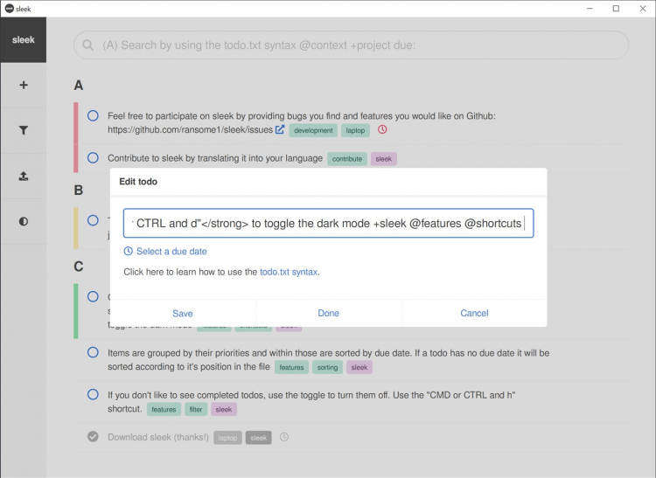
Task: Click the plus icon to add todo
Action: (x=23, y=85)
